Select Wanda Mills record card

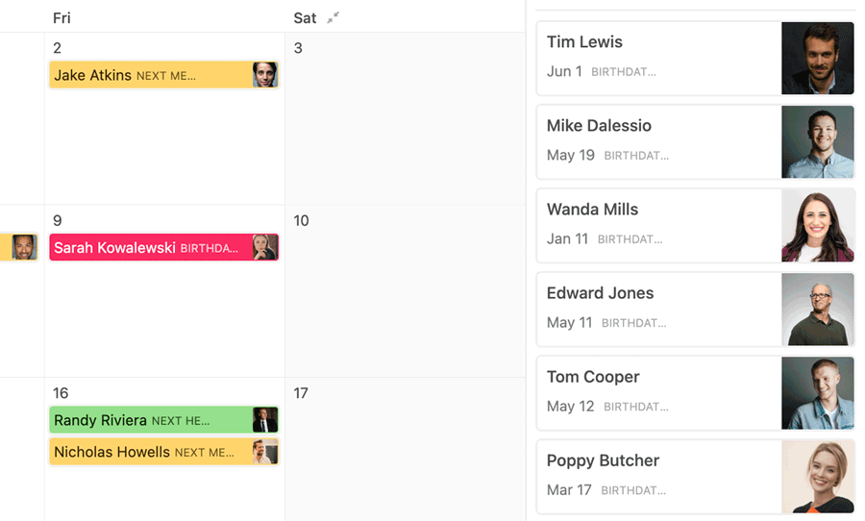click(658, 225)
